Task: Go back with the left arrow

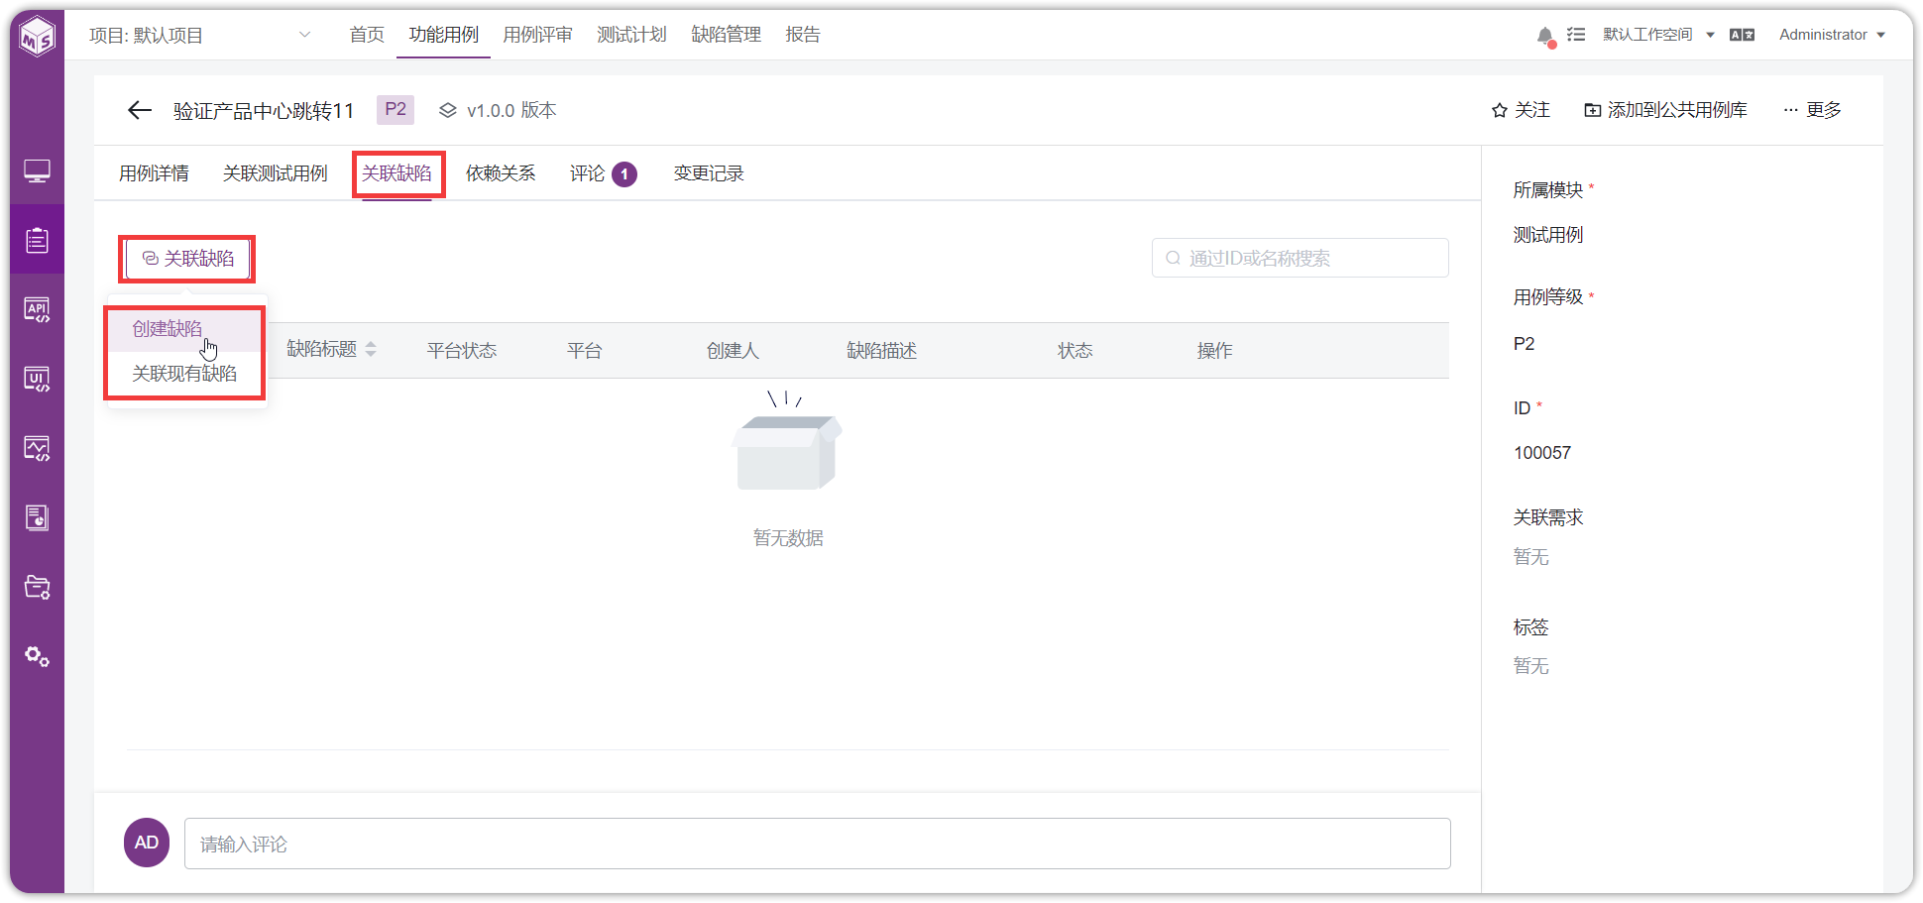Action: (140, 110)
